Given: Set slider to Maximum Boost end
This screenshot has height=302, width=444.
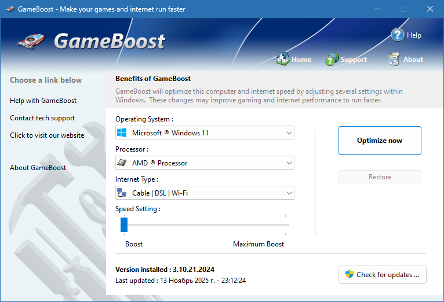Looking at the screenshot, I should [x=285, y=225].
